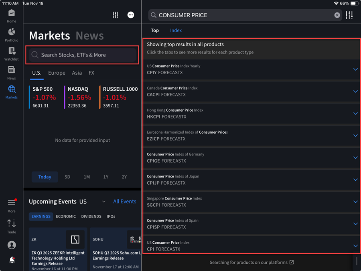Expand the CACPI Canada Consumer Price result

pos(355,91)
